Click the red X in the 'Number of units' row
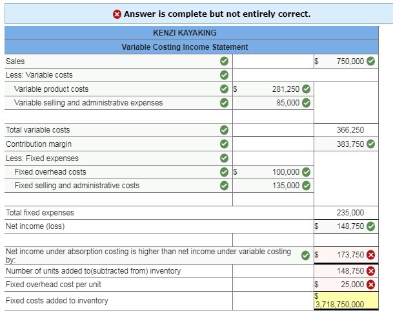This screenshot has height=326, width=393. (370, 271)
